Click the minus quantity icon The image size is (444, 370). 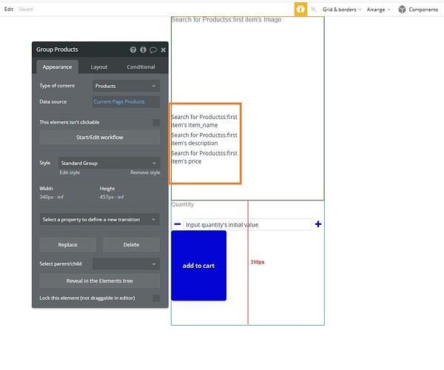pyautogui.click(x=178, y=224)
